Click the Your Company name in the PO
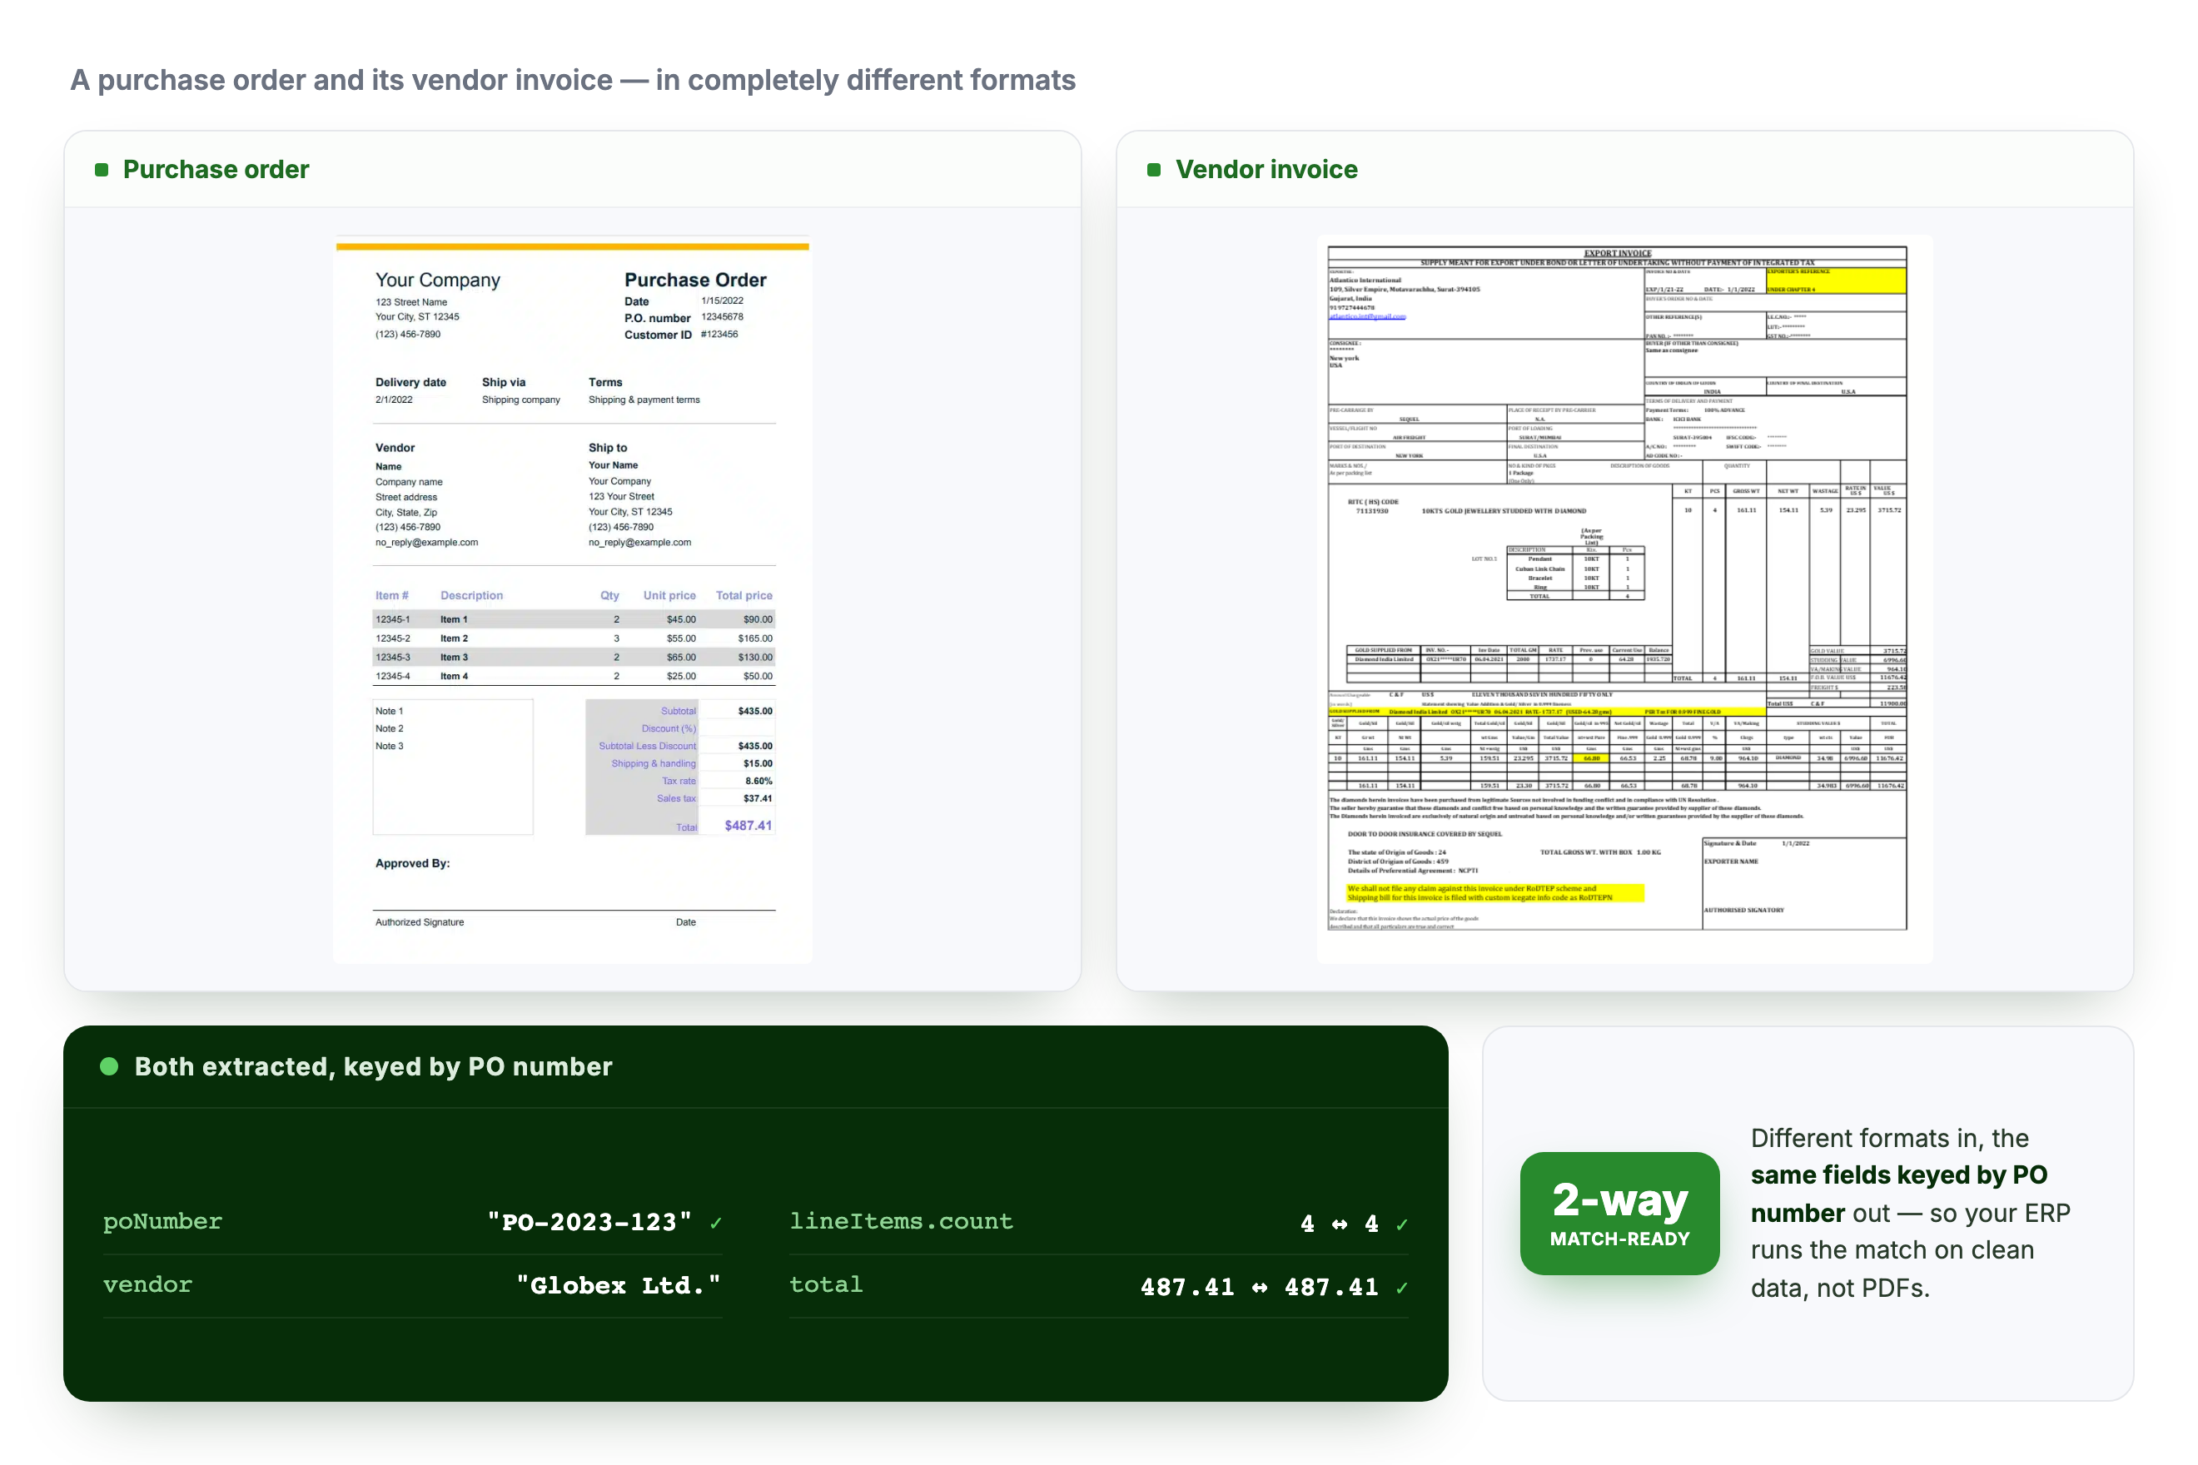Image resolution: width=2198 pixels, height=1465 pixels. click(x=437, y=280)
